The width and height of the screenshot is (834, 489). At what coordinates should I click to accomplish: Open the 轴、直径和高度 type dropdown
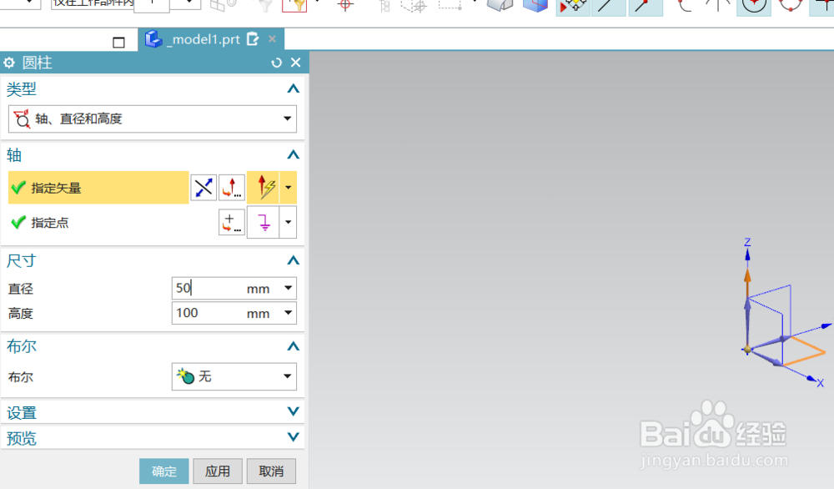153,118
